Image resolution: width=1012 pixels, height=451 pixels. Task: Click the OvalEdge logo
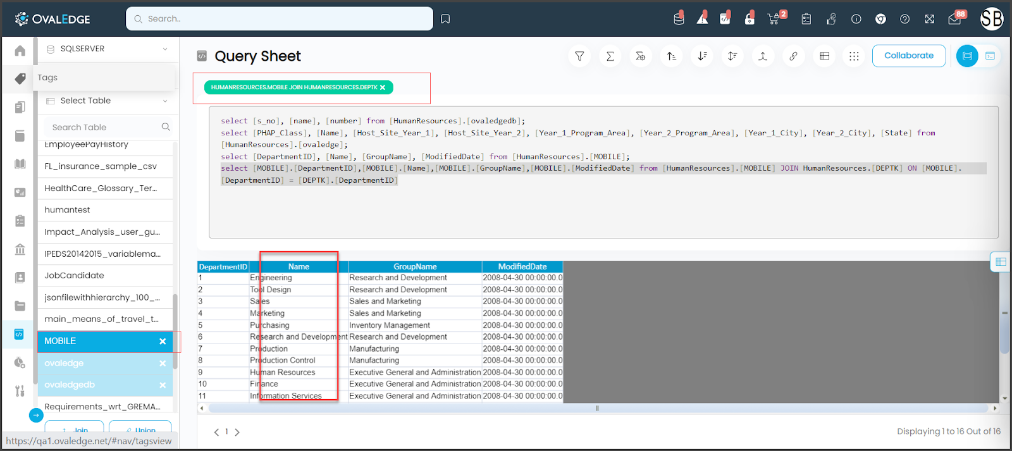pyautogui.click(x=52, y=19)
